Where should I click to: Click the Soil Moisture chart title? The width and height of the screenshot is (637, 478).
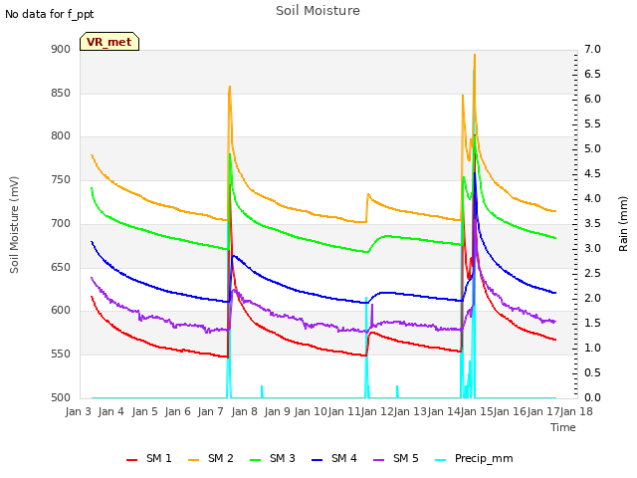(x=318, y=11)
